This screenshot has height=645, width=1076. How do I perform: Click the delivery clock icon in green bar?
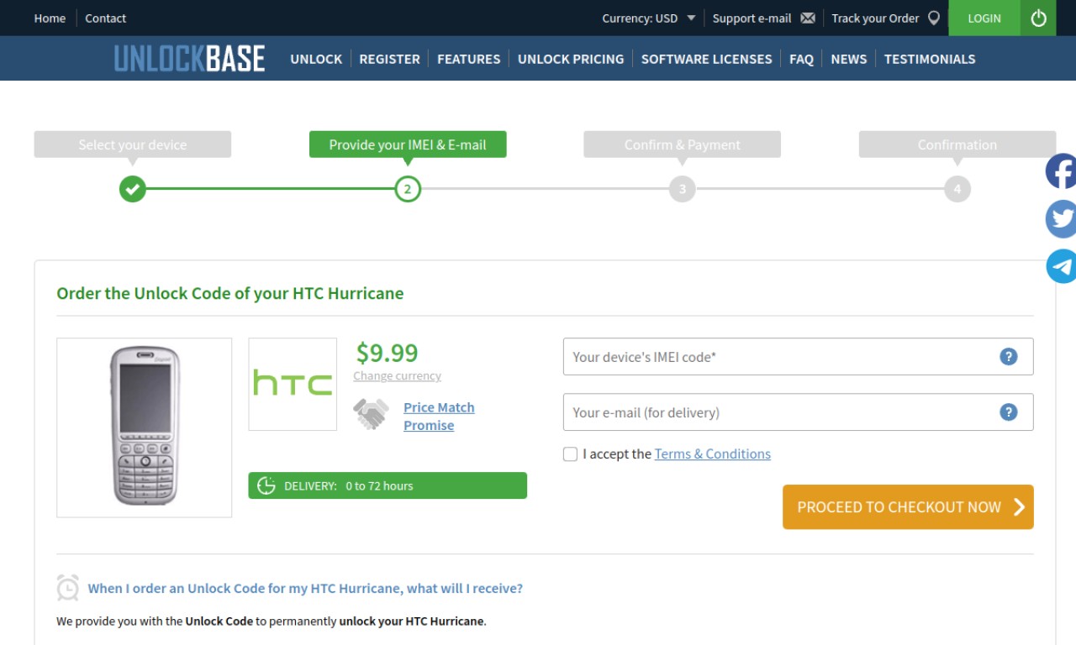(x=266, y=485)
